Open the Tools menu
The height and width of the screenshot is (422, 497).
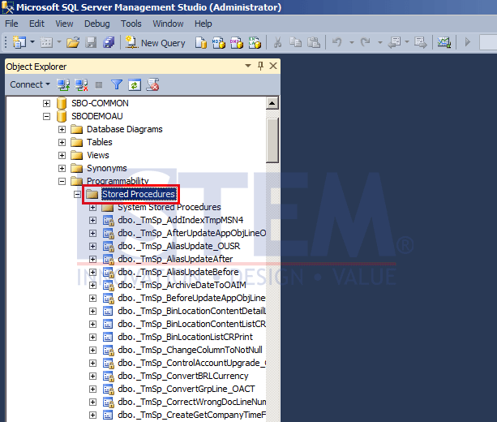131,24
